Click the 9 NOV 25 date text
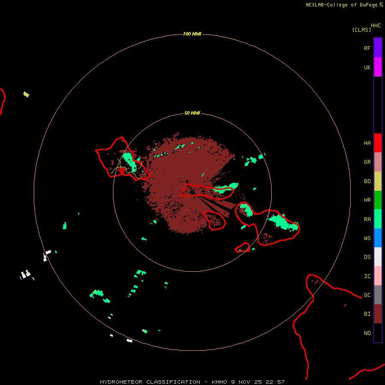The height and width of the screenshot is (385, 385). [x=247, y=382]
